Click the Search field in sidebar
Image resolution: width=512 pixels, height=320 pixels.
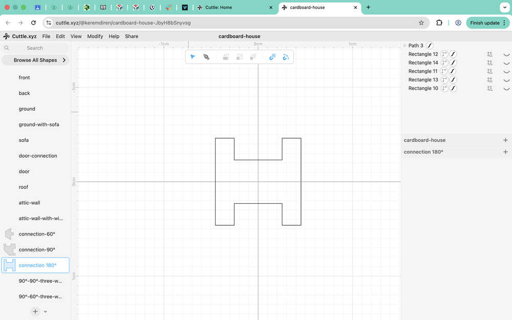35,48
